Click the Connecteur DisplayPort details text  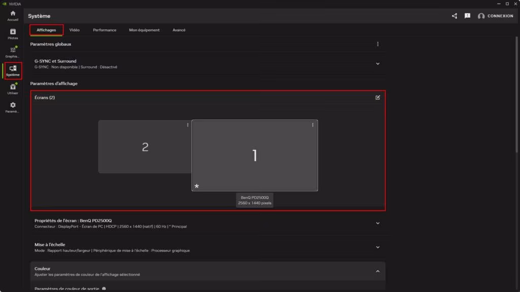(x=110, y=227)
